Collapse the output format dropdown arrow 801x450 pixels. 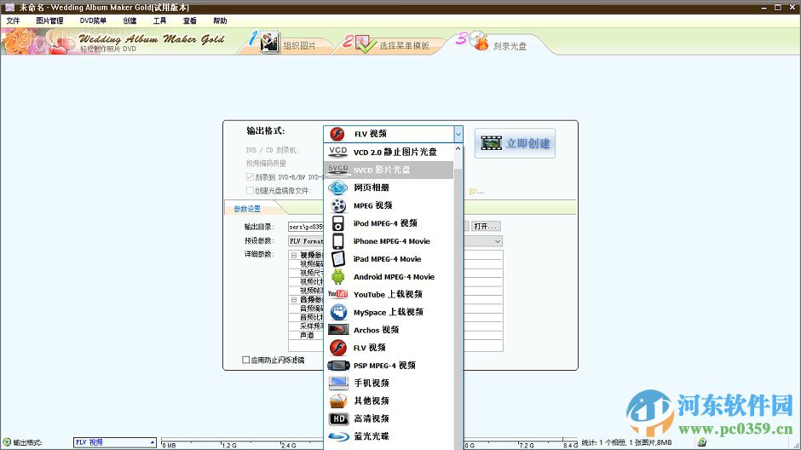[x=458, y=134]
